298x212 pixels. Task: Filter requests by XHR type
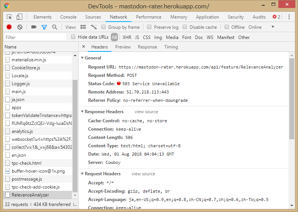point(127,37)
